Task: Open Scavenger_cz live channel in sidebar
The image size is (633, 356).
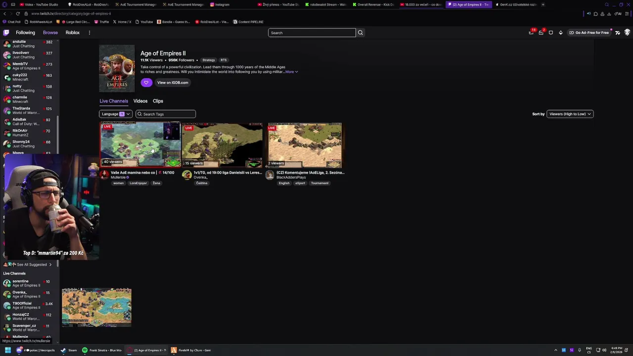Action: click(29, 327)
